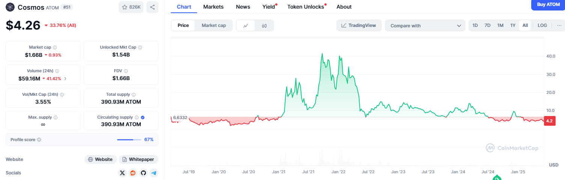The image size is (565, 180).
Task: Click Jul '19 on chart timeline axis
Action: (188, 172)
